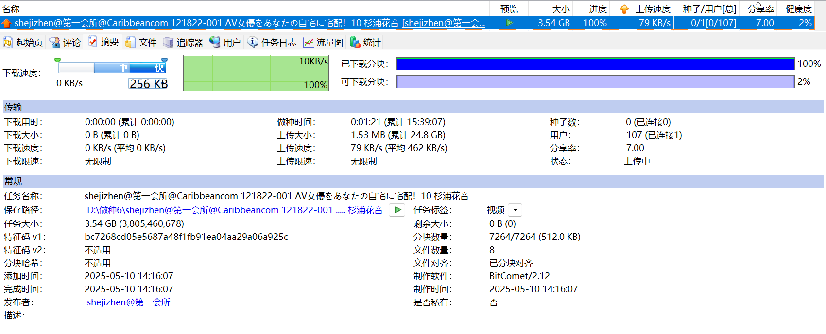
Task: Switch to the 追踪器 tab
Action: (x=183, y=43)
